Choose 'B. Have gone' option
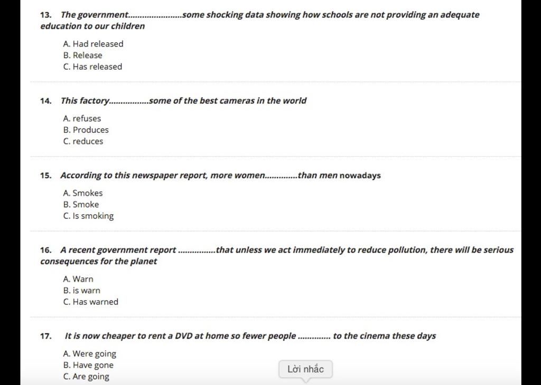This screenshot has width=541, height=385. tap(88, 365)
